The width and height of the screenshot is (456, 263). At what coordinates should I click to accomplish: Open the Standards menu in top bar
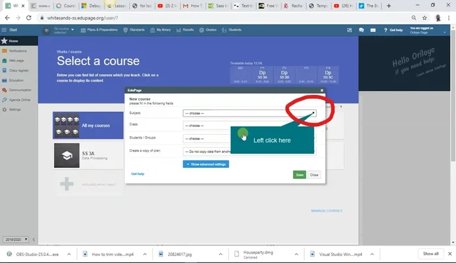click(x=135, y=30)
